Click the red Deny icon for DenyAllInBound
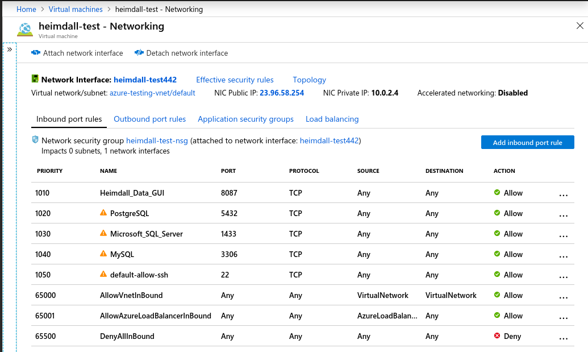Image resolution: width=588 pixels, height=352 pixels. pyautogui.click(x=497, y=336)
